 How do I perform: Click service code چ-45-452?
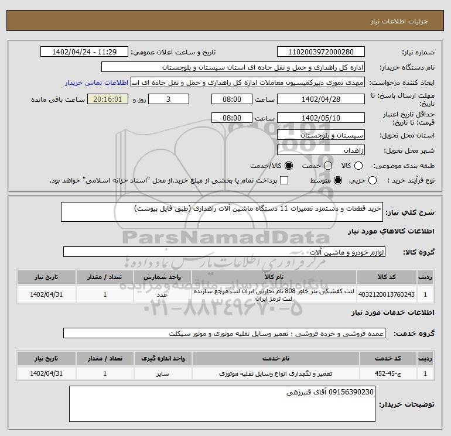(388, 373)
